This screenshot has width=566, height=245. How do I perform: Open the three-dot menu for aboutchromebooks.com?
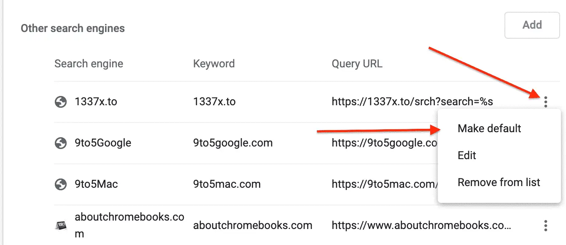click(546, 225)
